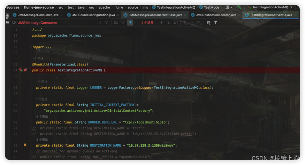Click the LoggerFactory identifier on line 66
This screenshot has width=305, height=165.
(120, 87)
